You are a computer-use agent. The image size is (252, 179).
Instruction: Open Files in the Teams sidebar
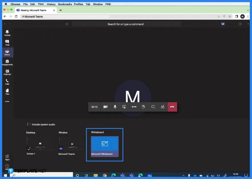[x=7, y=92]
